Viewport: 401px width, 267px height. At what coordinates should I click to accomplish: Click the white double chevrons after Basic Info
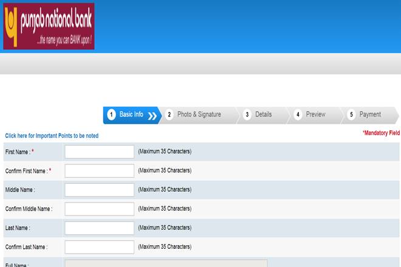coord(152,115)
